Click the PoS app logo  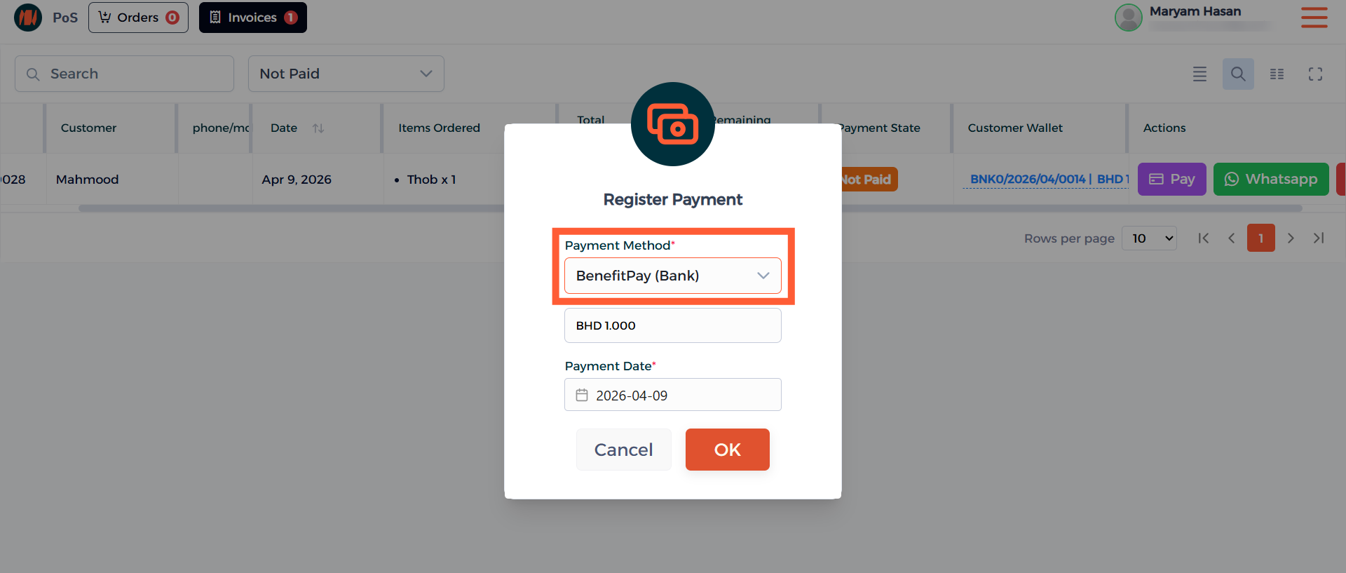coord(28,18)
